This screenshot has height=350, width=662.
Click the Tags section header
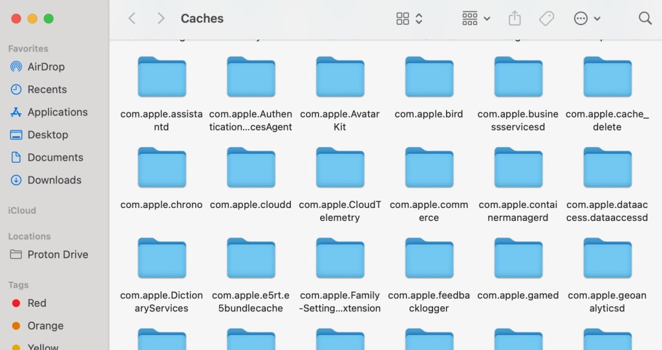click(x=18, y=285)
